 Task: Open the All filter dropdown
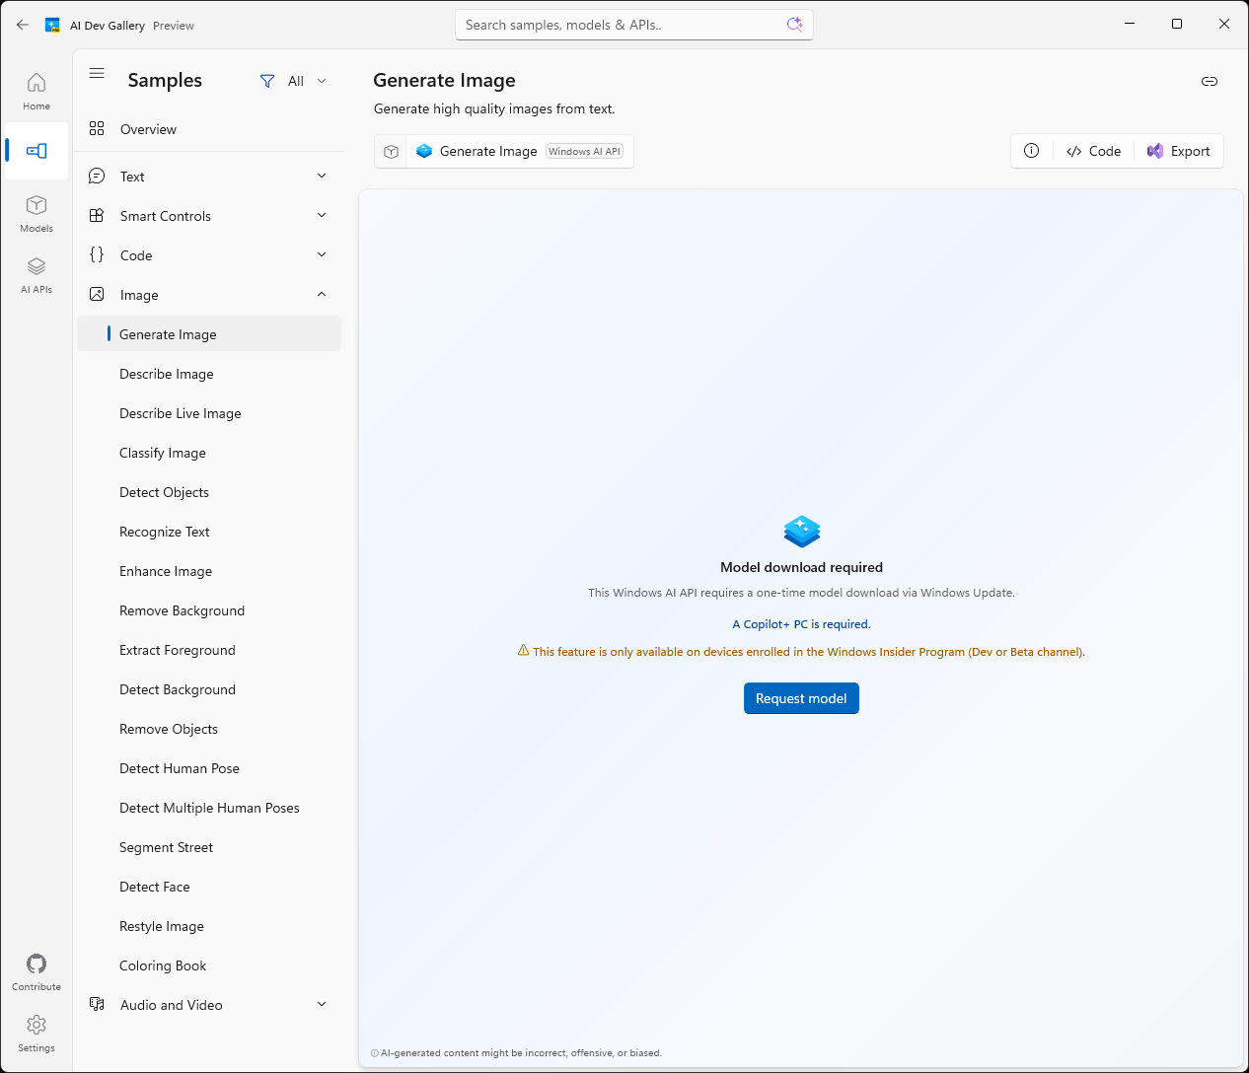click(294, 81)
